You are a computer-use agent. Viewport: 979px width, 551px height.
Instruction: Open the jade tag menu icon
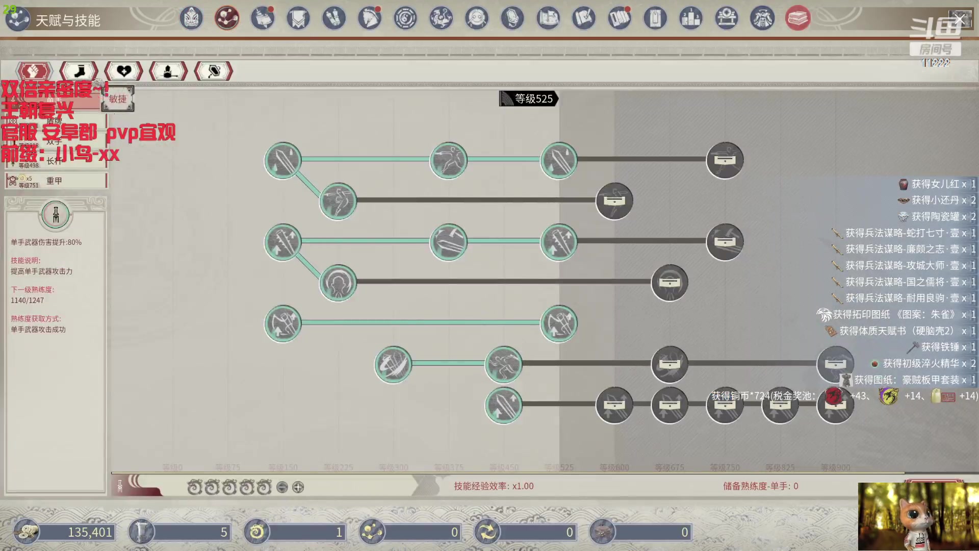point(512,18)
